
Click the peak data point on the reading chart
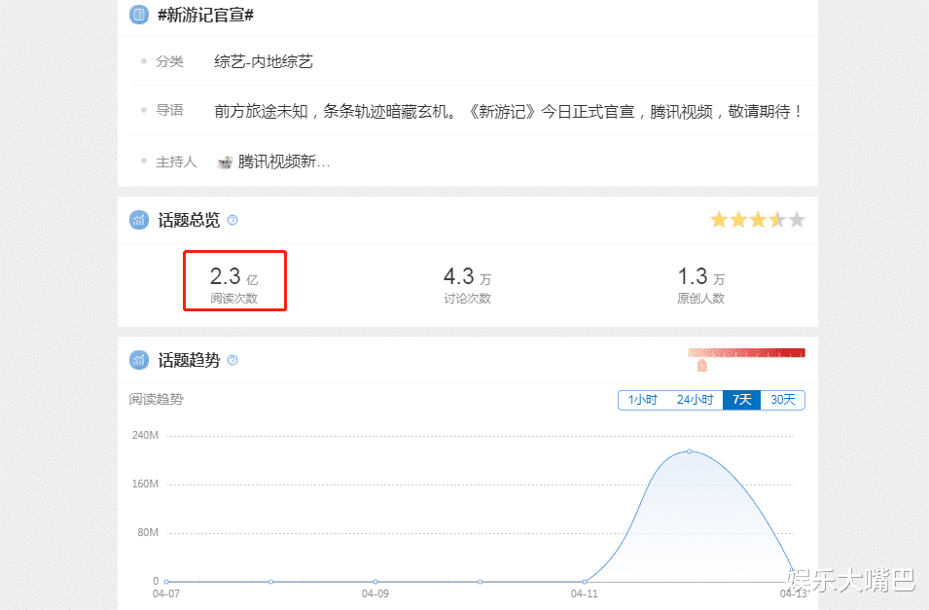(689, 451)
